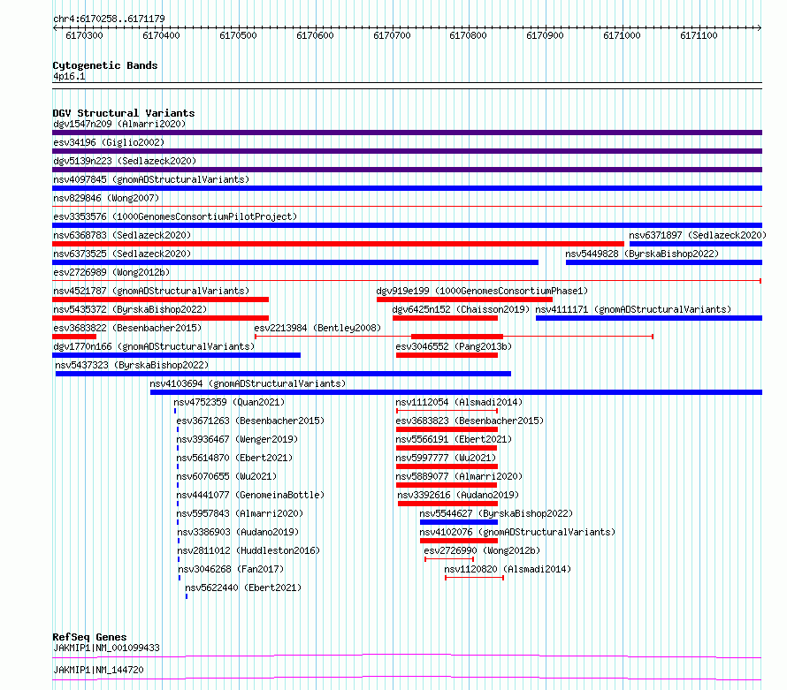Click esv3671263 (Besenbacher2015) label
Viewport: 787px width, 690px height.
pos(250,421)
